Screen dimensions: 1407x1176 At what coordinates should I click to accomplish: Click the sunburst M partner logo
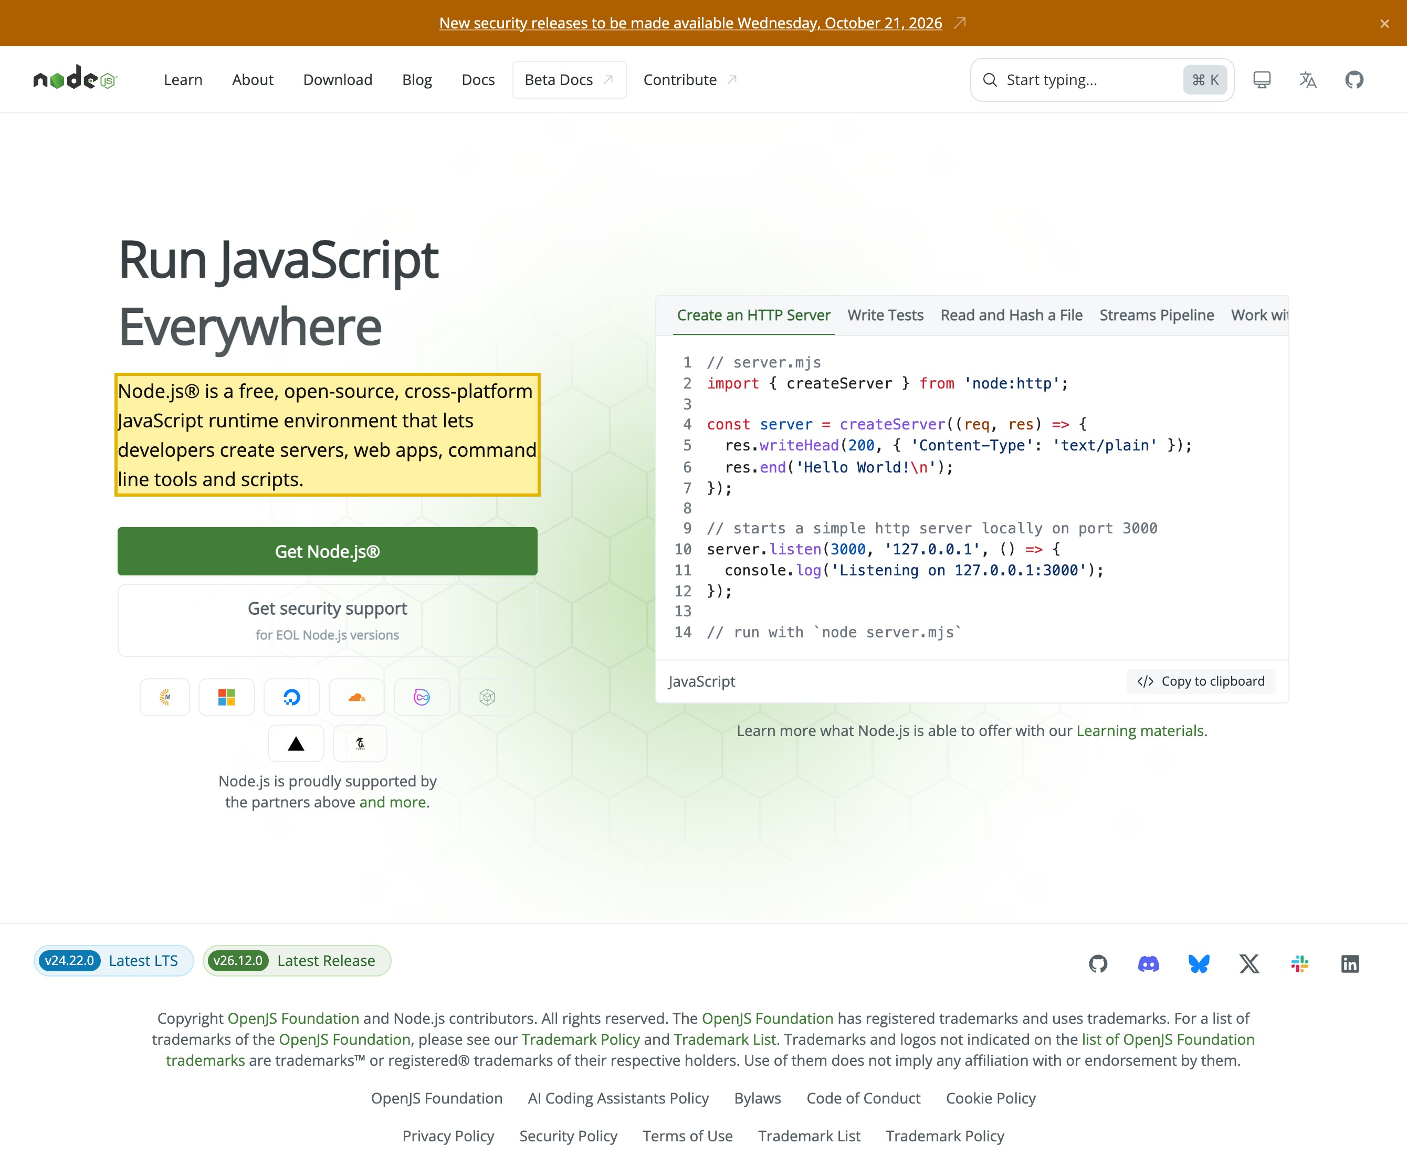click(x=165, y=697)
